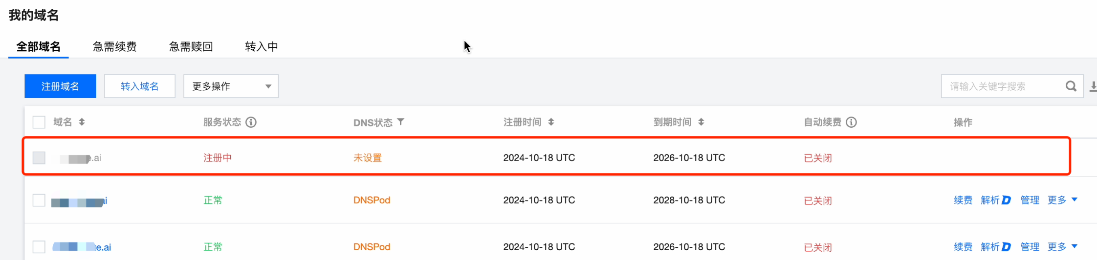Viewport: 1097px width, 260px height.
Task: Toggle the select-all header checkbox
Action: tap(39, 122)
